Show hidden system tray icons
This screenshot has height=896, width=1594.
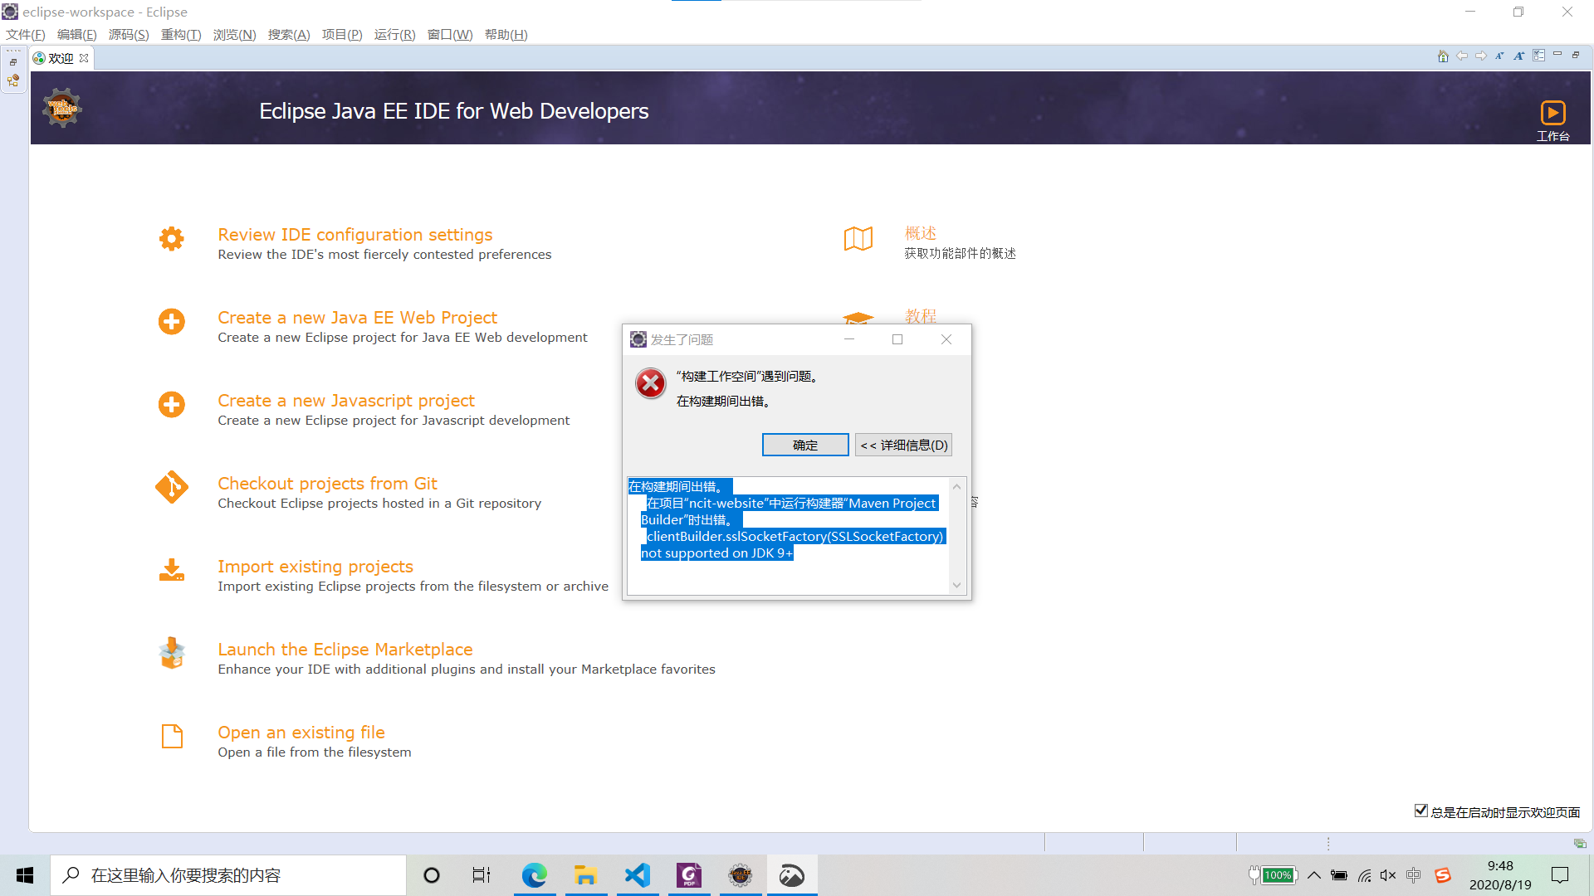1314,875
